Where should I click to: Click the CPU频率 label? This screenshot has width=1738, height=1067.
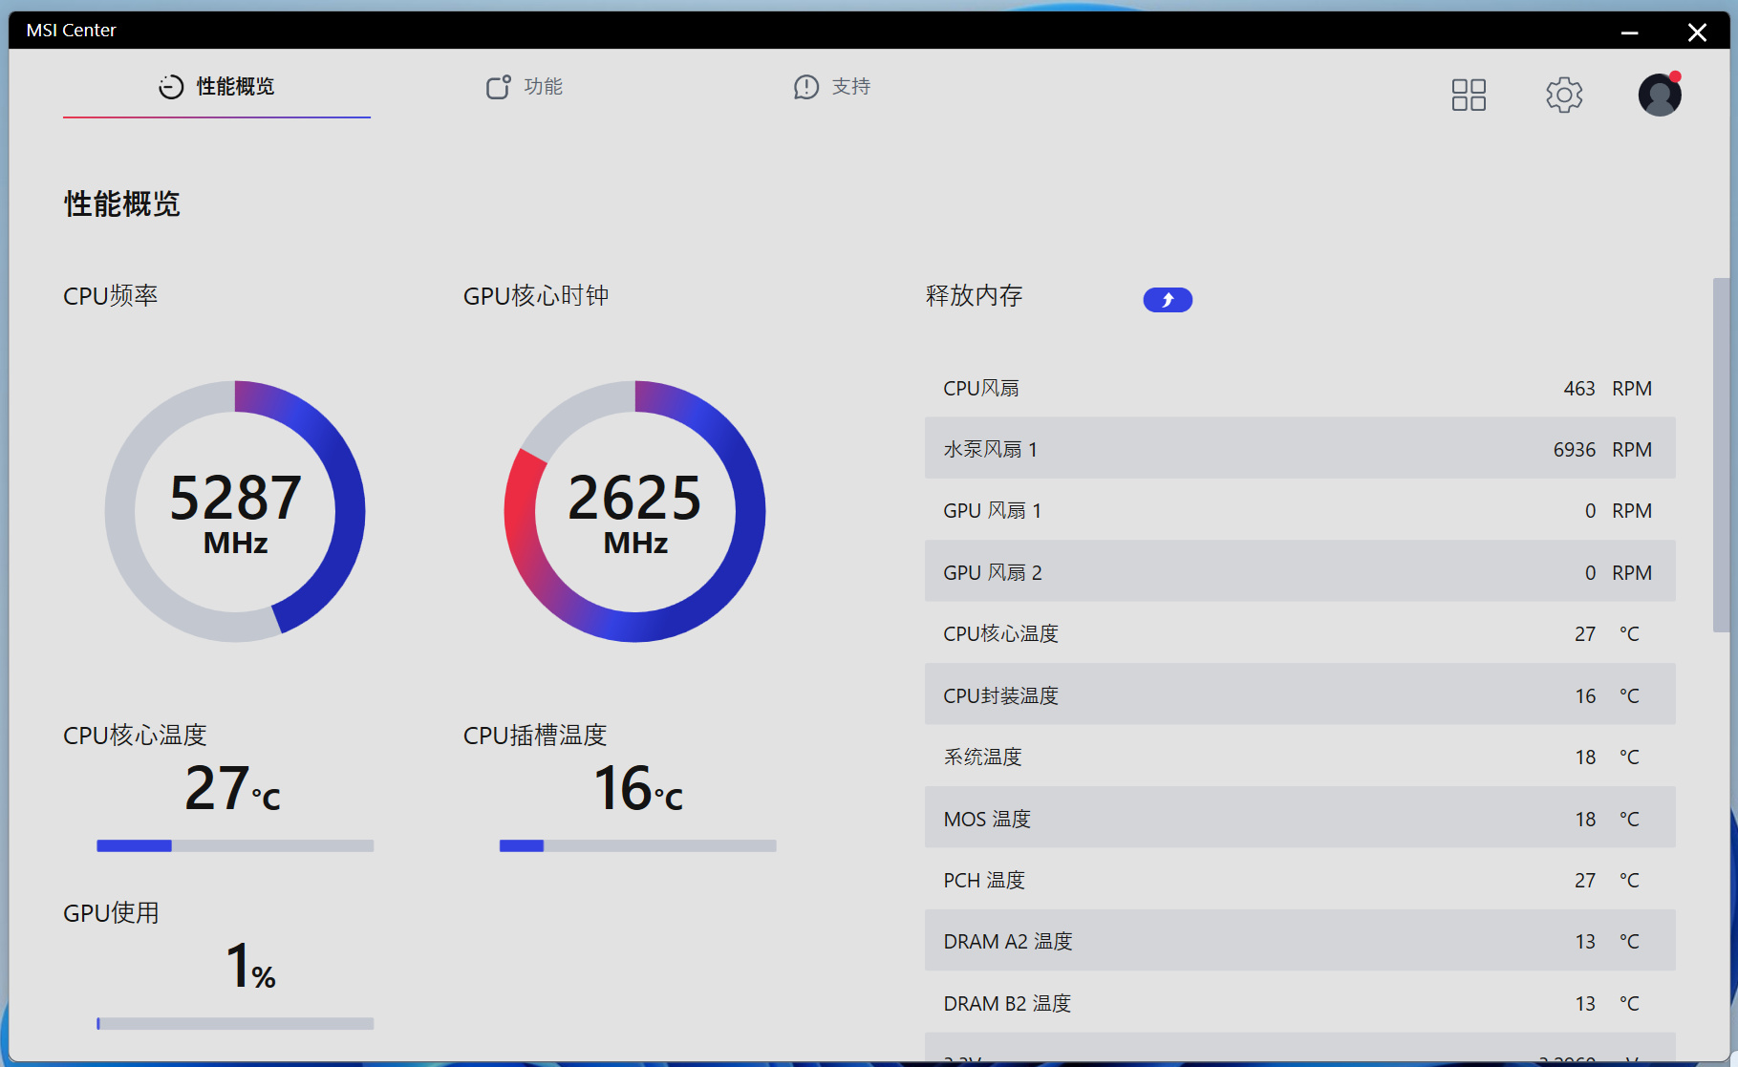point(111,296)
